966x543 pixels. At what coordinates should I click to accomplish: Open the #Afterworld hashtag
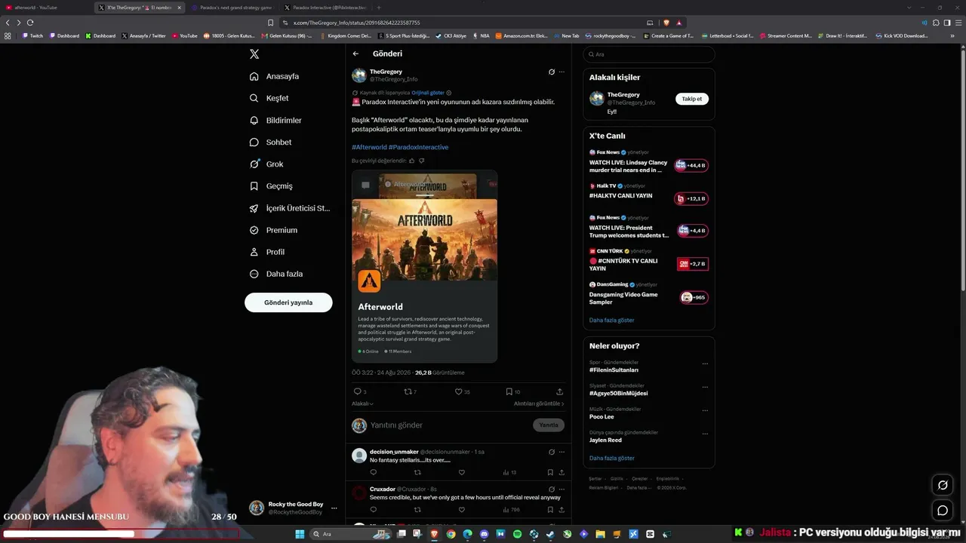(x=369, y=147)
